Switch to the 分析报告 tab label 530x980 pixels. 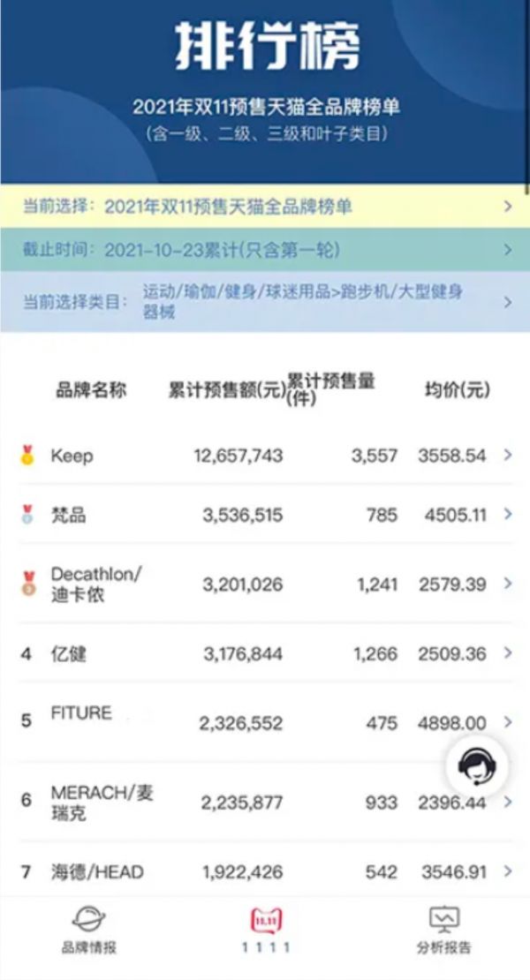(x=444, y=948)
